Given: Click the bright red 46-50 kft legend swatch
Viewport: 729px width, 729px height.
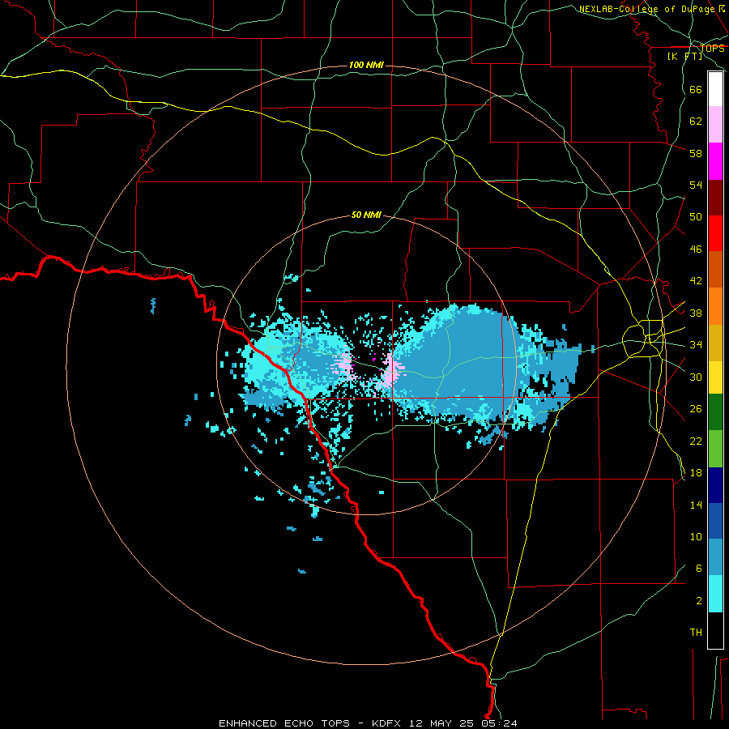Looking at the screenshot, I should 715,233.
